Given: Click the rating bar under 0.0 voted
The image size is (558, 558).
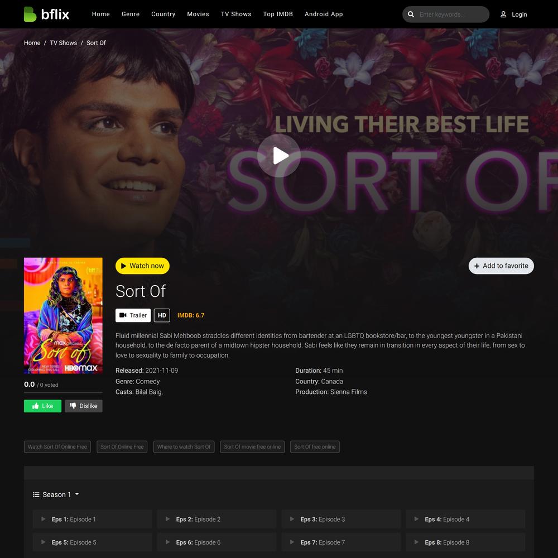Looking at the screenshot, I should 63,392.
